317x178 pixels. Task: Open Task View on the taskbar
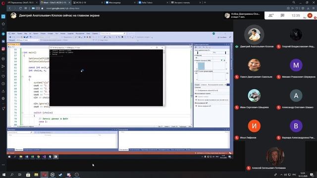pos(20,175)
